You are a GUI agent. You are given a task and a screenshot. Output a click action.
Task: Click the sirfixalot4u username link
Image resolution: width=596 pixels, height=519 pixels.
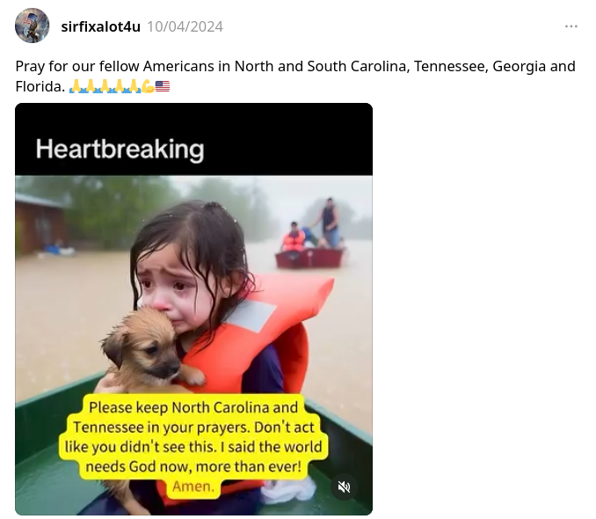coord(100,26)
